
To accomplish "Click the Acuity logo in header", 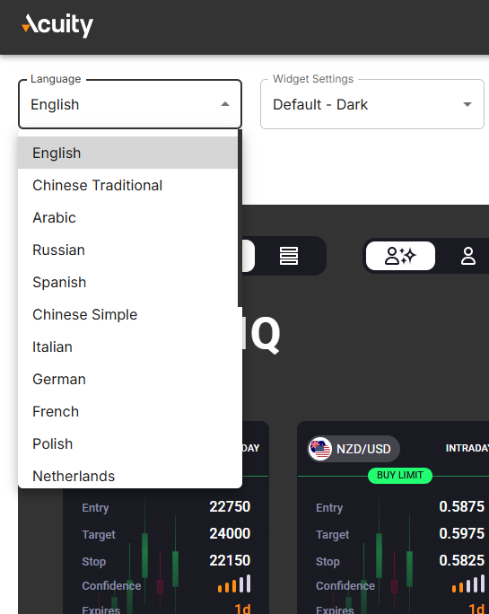I will pos(57,25).
